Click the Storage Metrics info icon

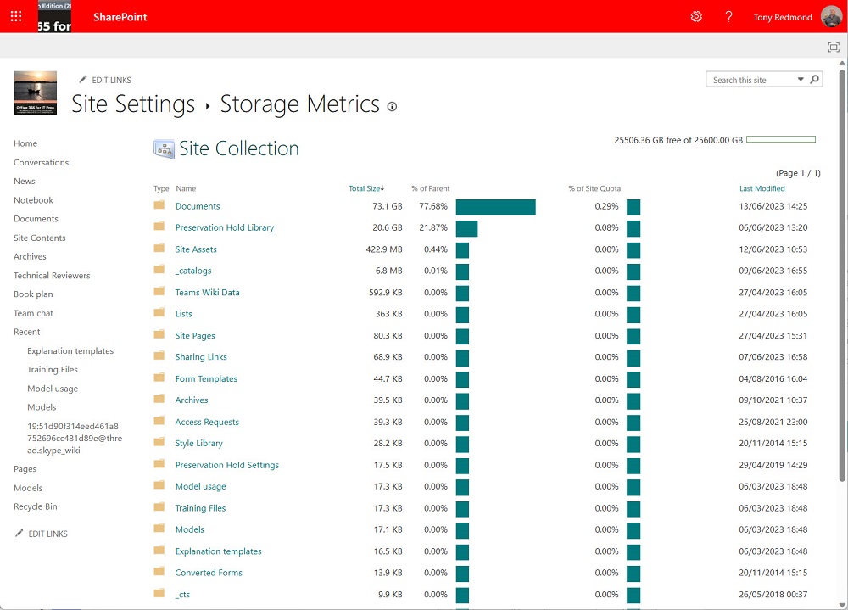(x=392, y=107)
